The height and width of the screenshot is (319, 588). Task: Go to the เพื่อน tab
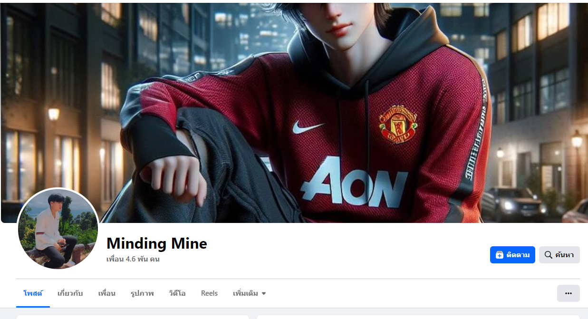[107, 293]
